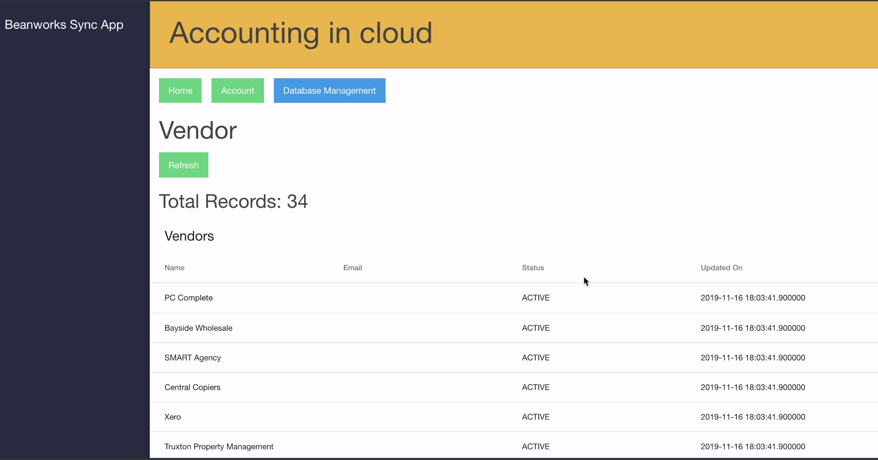Click ACTIVE status for PC Complete
The width and height of the screenshot is (878, 460).
535,298
